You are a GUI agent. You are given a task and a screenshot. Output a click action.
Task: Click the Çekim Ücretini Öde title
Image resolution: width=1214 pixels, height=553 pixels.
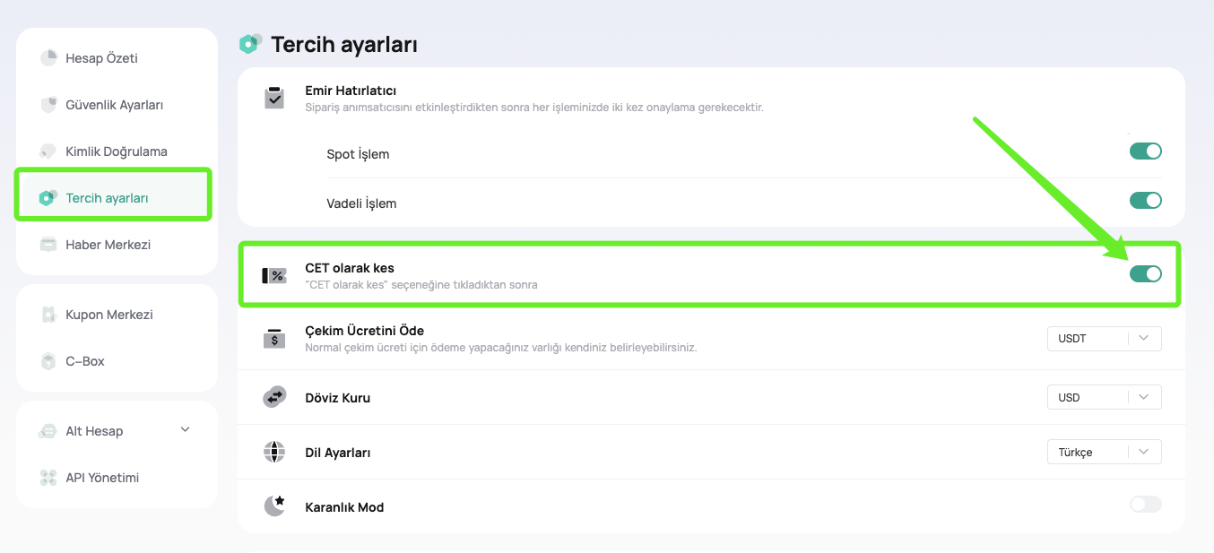365,331
